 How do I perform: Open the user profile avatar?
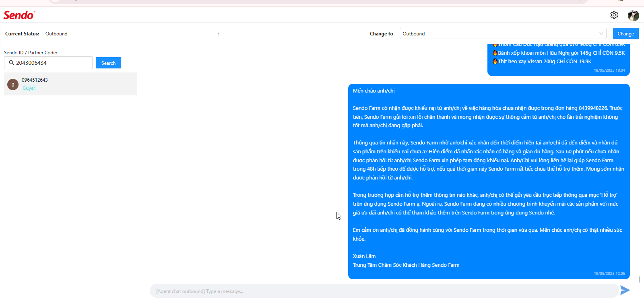(x=634, y=15)
